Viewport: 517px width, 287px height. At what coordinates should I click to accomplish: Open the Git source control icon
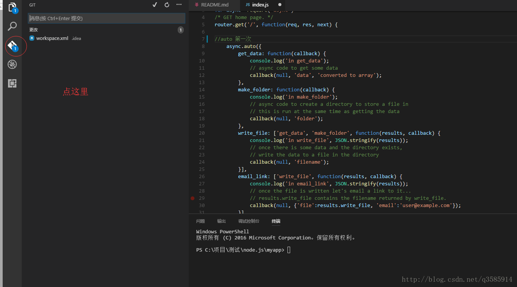pyautogui.click(x=12, y=46)
